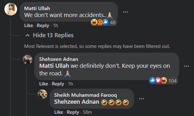The width and height of the screenshot is (194, 116).
Task: Click the 58m timestamp on Farooq's reply
Action: [87, 112]
